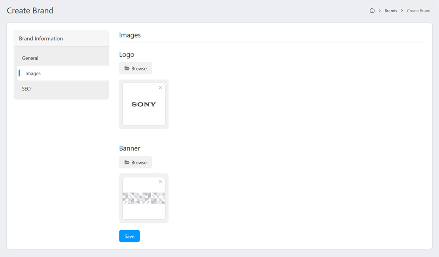439x257 pixels.
Task: Switch to the General tab
Action: (x=30, y=58)
